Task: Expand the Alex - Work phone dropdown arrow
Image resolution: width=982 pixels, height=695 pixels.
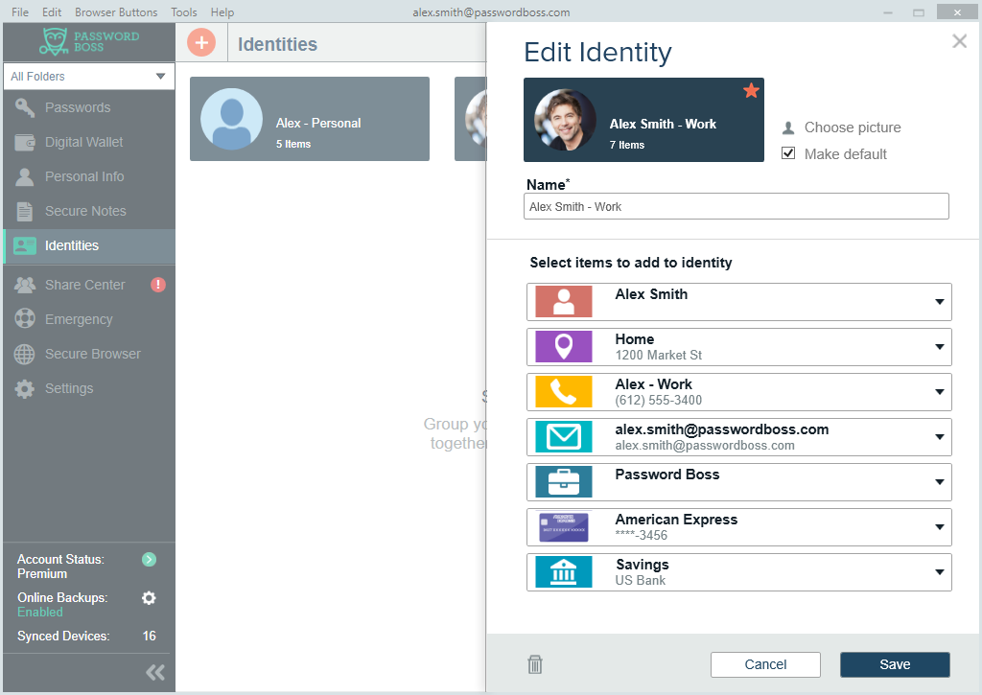Action: click(940, 392)
